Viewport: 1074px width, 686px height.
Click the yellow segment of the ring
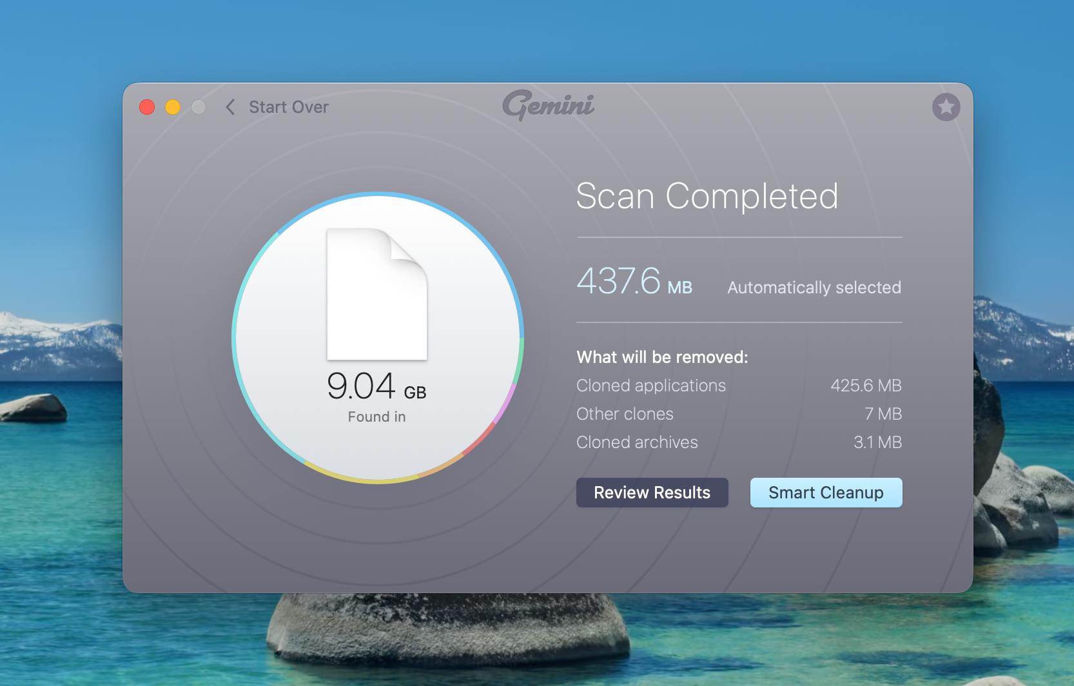[361, 480]
